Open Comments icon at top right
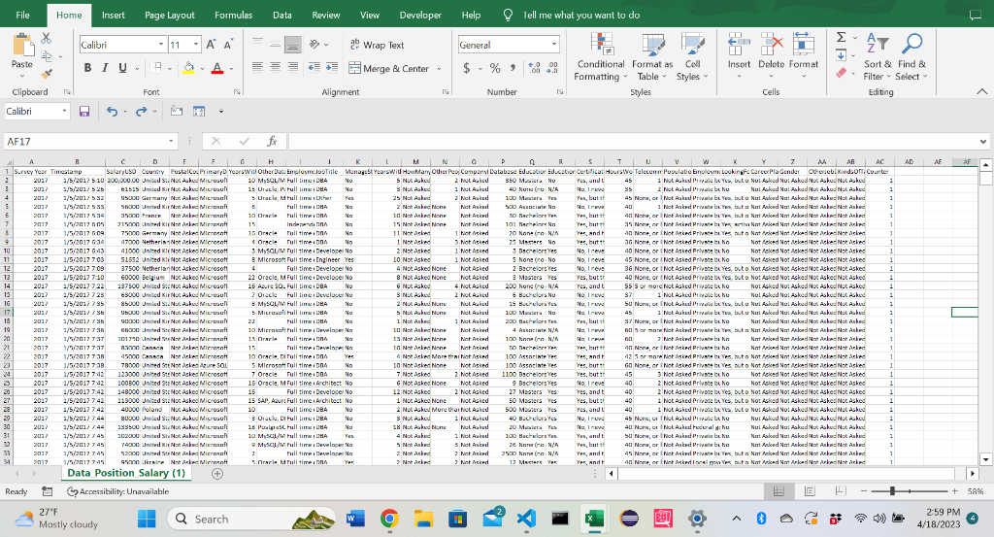 point(976,16)
